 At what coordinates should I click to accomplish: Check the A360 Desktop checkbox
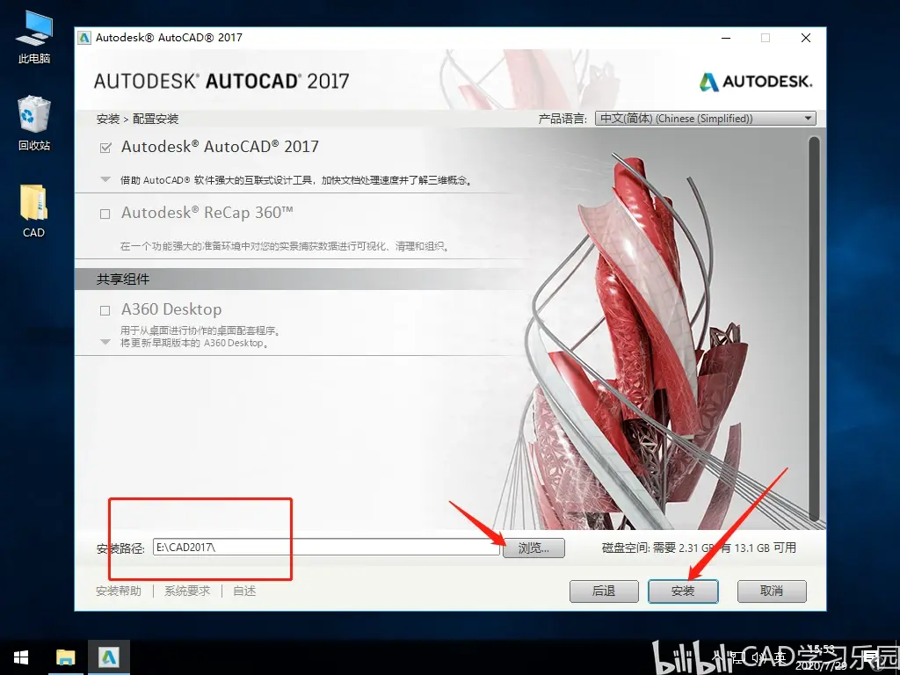coord(105,310)
